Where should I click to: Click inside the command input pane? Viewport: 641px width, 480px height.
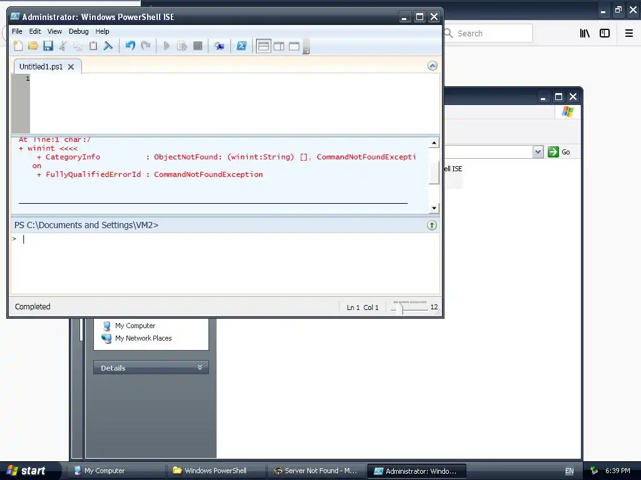225,263
